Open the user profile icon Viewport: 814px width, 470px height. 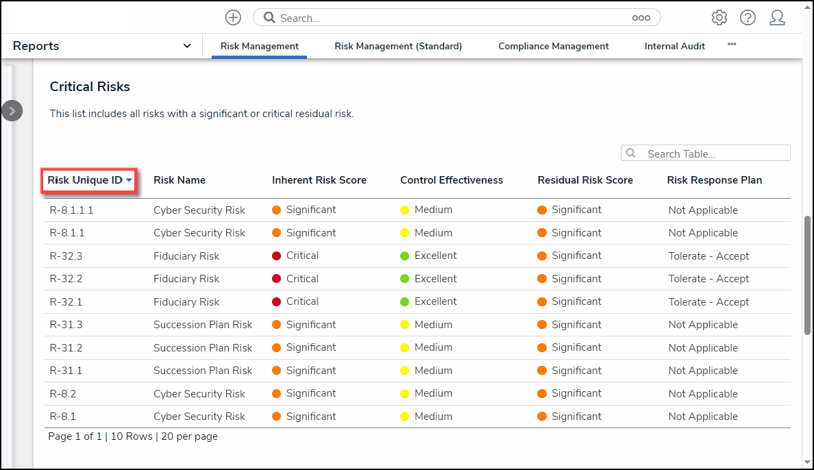[777, 18]
